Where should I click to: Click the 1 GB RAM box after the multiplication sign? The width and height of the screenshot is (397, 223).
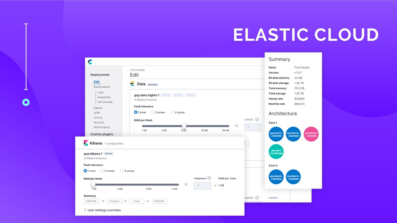(91, 201)
